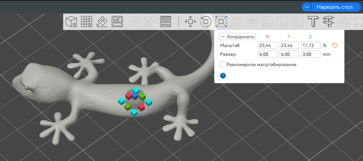363x161 pixels.
Task: Open the Support painting tool
Action: click(x=267, y=21)
